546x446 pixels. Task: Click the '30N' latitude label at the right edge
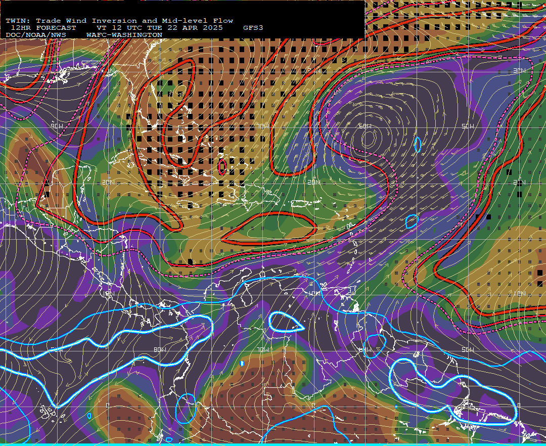[519, 71]
